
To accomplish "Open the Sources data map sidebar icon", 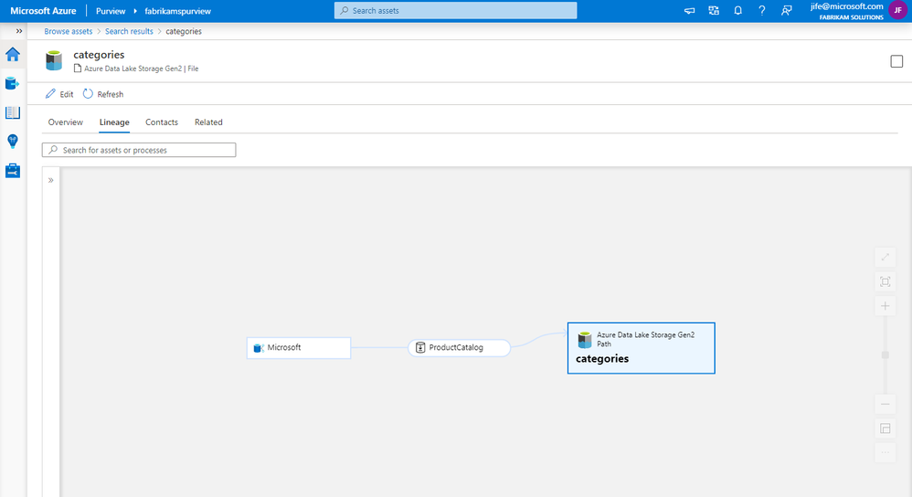I will click(x=13, y=84).
